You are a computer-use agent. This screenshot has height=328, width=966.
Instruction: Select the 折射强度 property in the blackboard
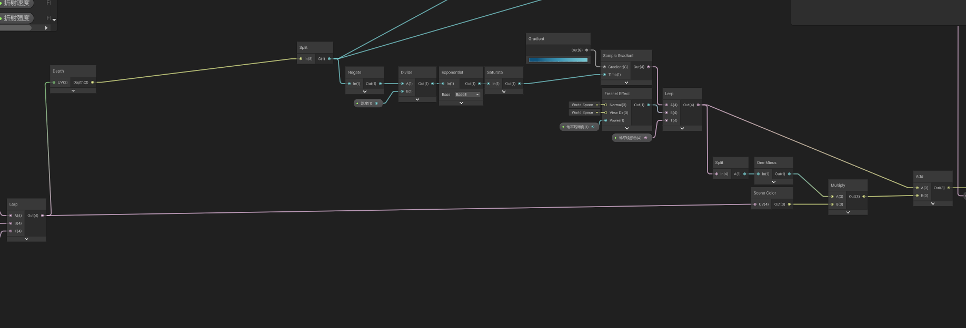[x=17, y=18]
